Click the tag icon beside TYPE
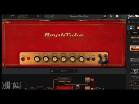Viewport: 139px width, 104px height. point(129,33)
